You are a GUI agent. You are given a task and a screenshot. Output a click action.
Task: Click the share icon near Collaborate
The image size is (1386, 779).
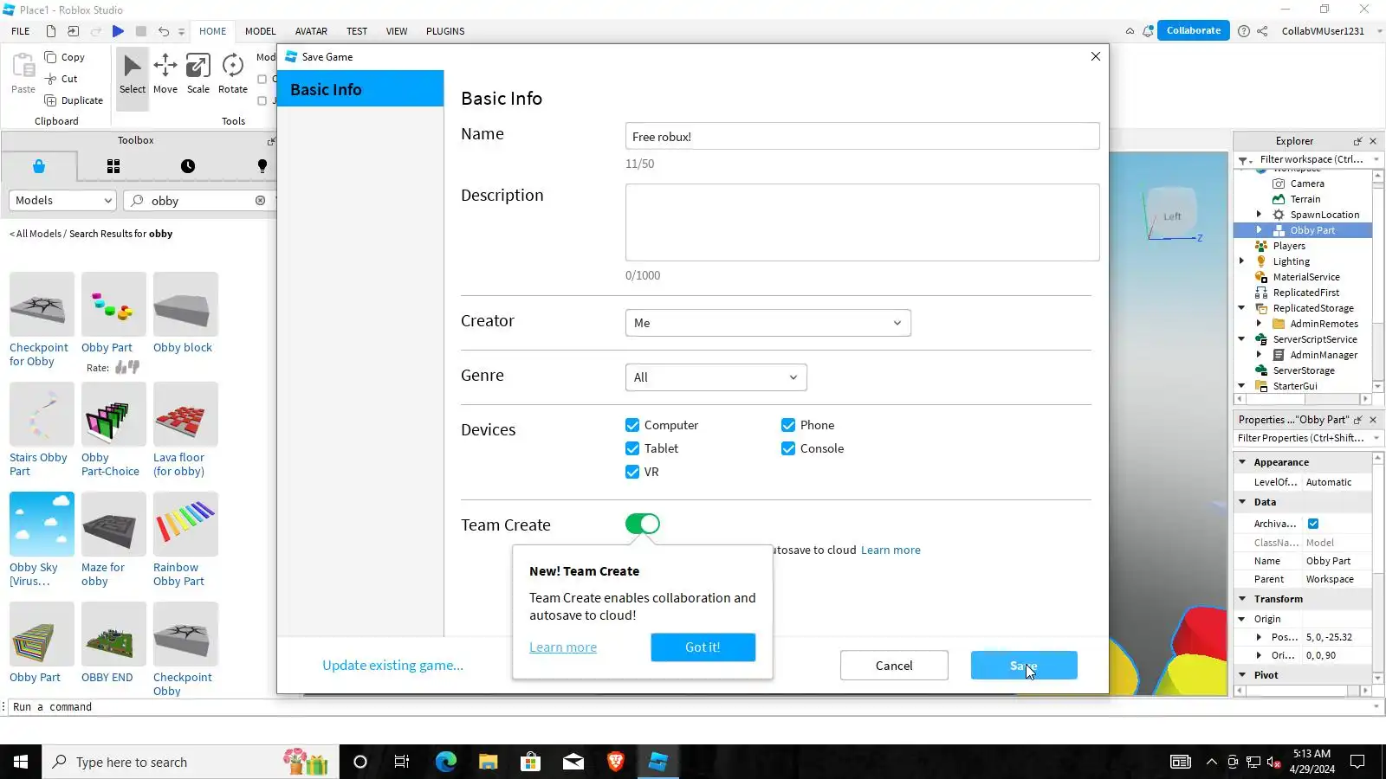pyautogui.click(x=1262, y=31)
